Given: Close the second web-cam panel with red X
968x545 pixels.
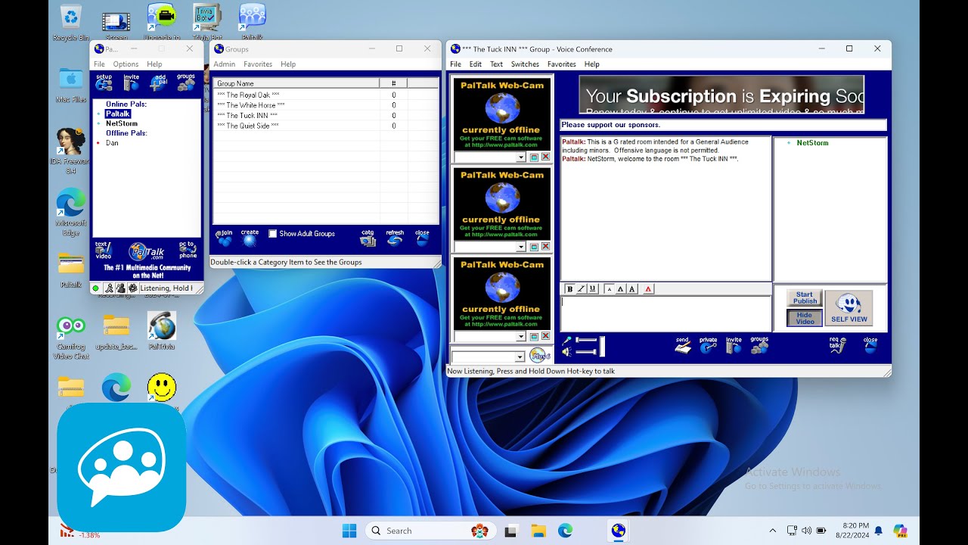Looking at the screenshot, I should click(x=545, y=247).
